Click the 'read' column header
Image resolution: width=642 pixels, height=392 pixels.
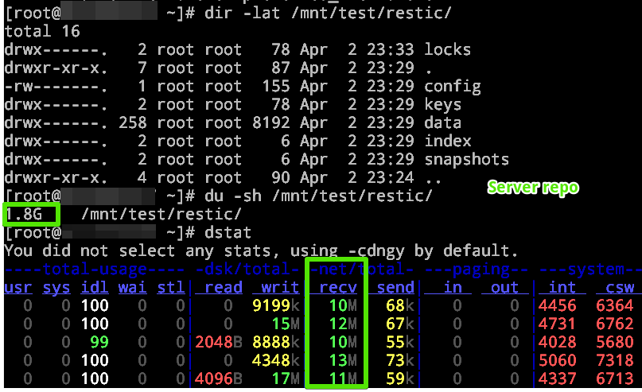224,288
